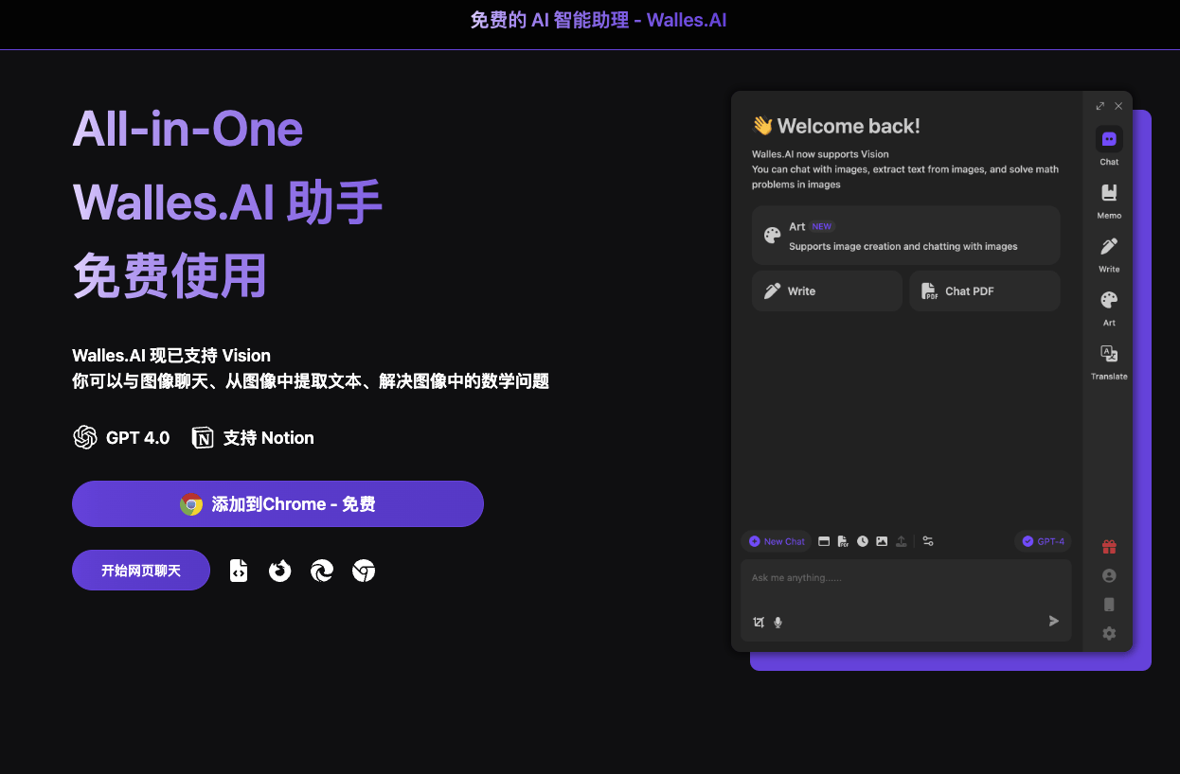Expand the assistant panel with arrows icon
This screenshot has height=774, width=1180.
point(1100,106)
